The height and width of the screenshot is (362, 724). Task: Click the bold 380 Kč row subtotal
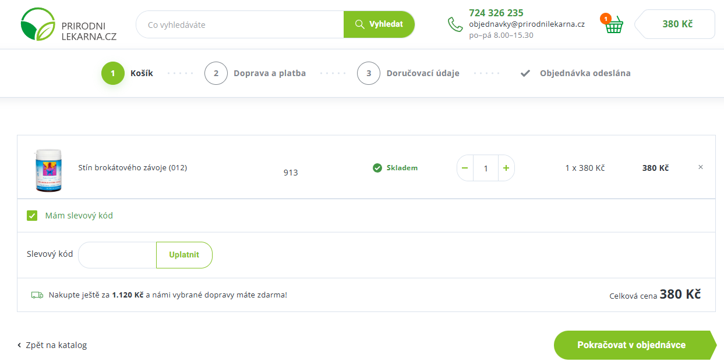[x=655, y=168]
